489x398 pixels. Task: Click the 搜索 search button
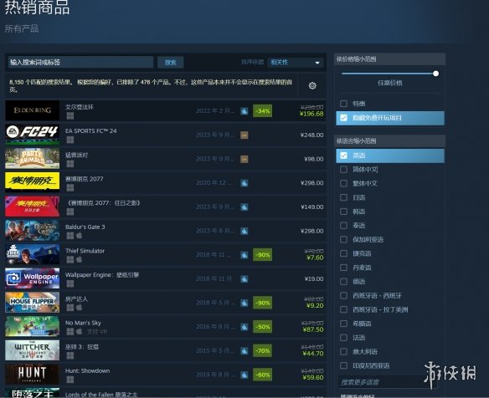(x=170, y=62)
